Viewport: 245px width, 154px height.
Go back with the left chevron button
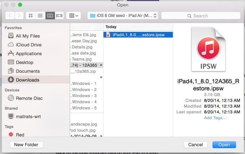tap(10, 16)
